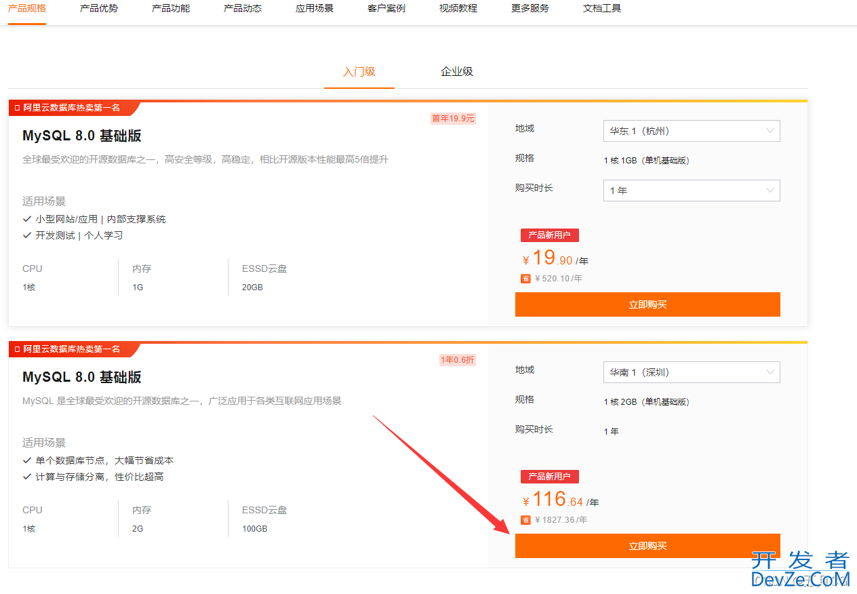
Task: Click the ¥116.64/年 price
Action: pos(561,500)
